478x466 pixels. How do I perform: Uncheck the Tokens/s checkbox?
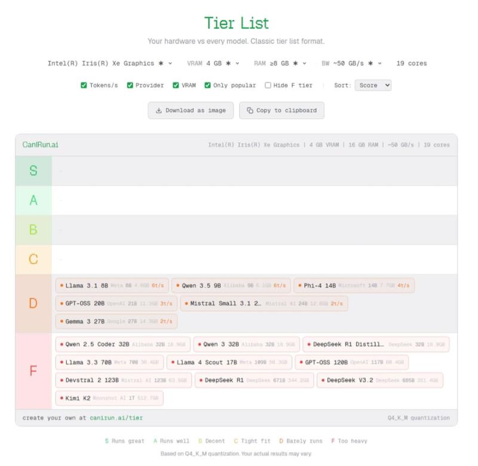pyautogui.click(x=84, y=86)
